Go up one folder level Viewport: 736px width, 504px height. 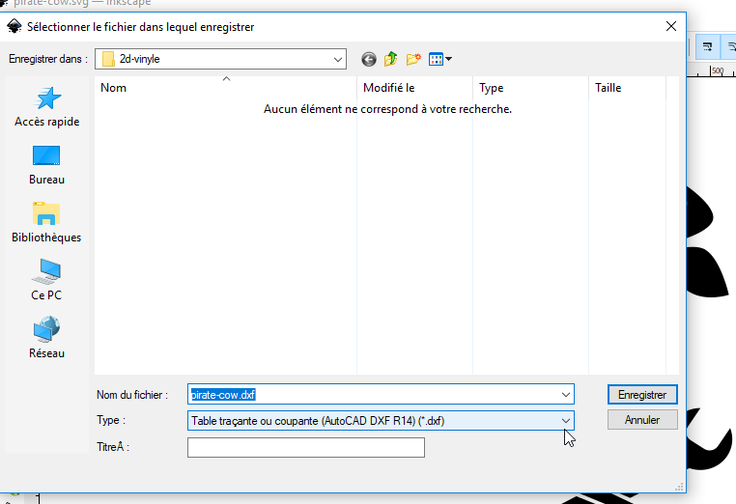tap(390, 59)
